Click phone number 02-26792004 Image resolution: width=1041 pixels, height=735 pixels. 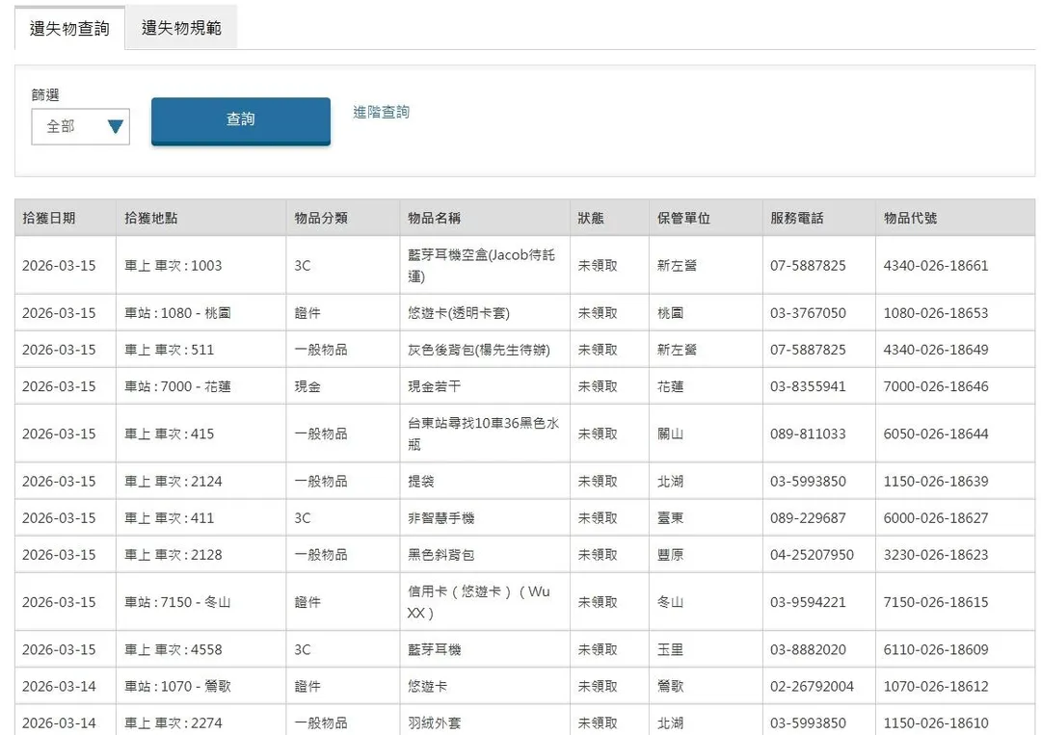pos(812,686)
